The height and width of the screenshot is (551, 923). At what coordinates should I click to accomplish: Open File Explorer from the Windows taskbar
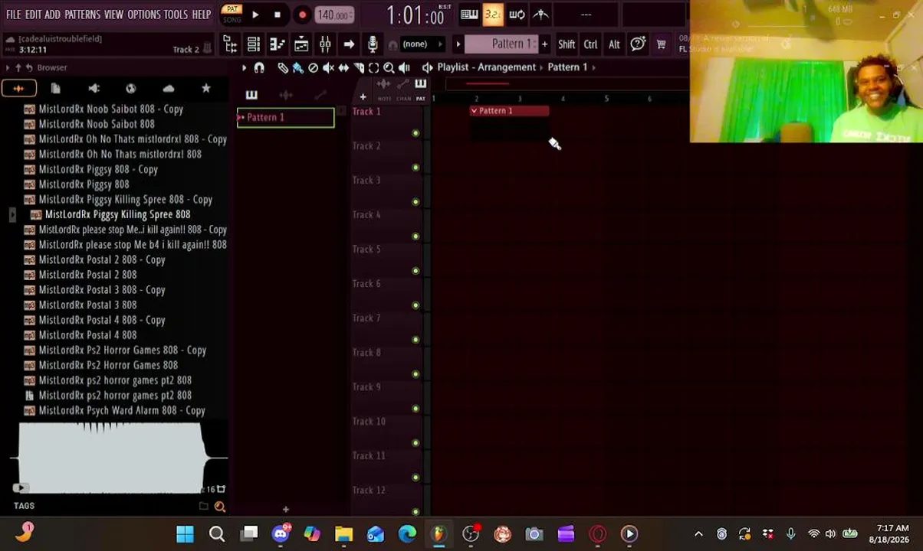tap(343, 533)
